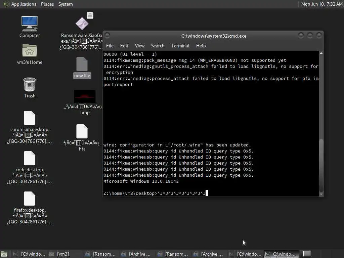Open the View menu in the terminal

click(x=140, y=46)
